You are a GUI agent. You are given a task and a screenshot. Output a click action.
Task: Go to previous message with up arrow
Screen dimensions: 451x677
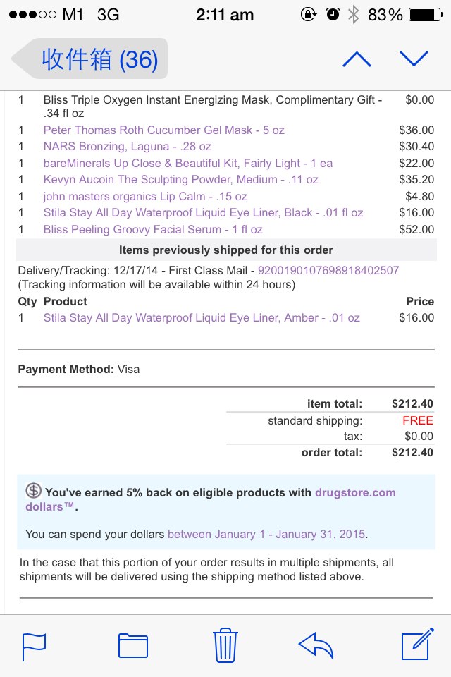coord(357,59)
